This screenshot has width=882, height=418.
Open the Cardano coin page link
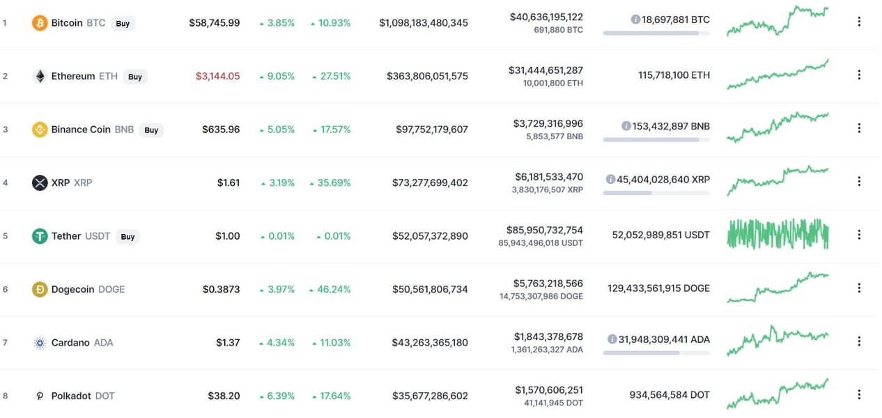click(70, 343)
